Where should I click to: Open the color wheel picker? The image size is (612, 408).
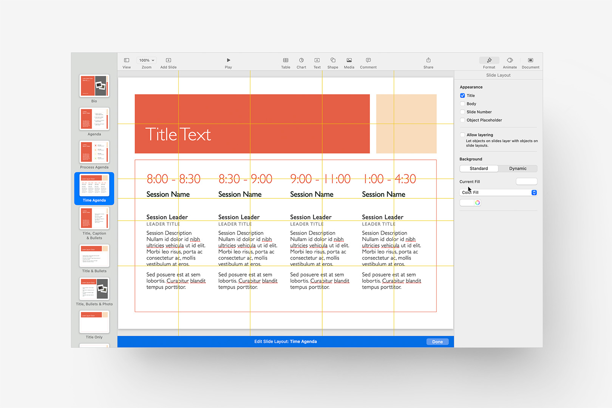[x=478, y=202]
